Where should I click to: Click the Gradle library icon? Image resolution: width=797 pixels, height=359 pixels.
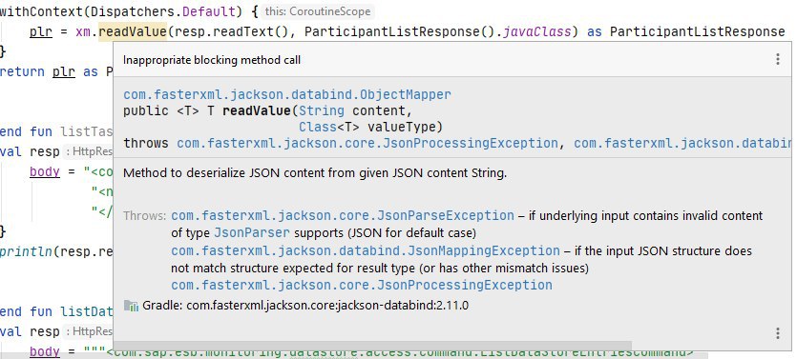point(131,306)
